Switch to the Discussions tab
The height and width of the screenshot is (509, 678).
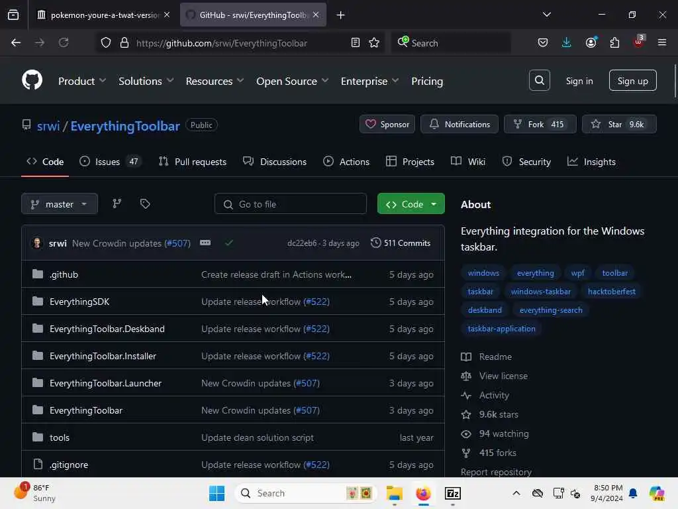[x=275, y=162]
